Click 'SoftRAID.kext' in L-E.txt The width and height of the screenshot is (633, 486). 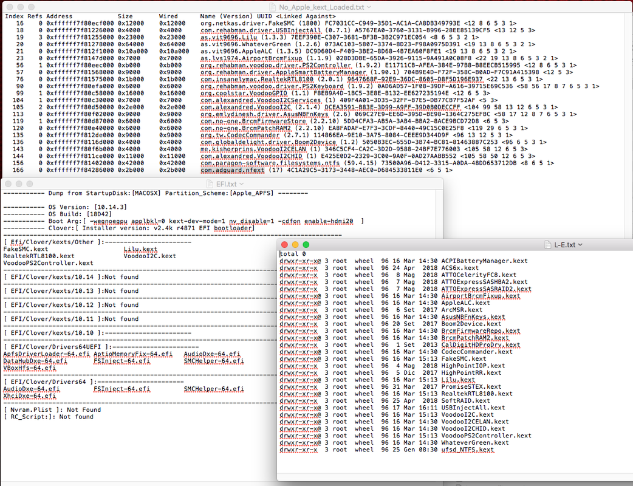tap(465, 401)
